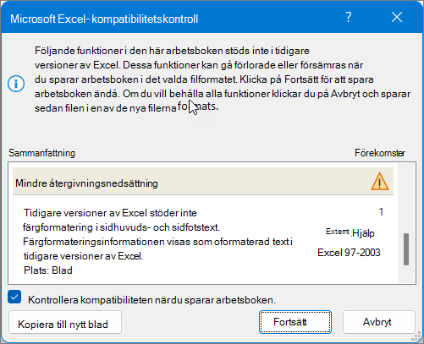Uncheck Kontrollera kompatibiliteten checkbox
Viewport: 424px width, 344px height.
(x=14, y=298)
